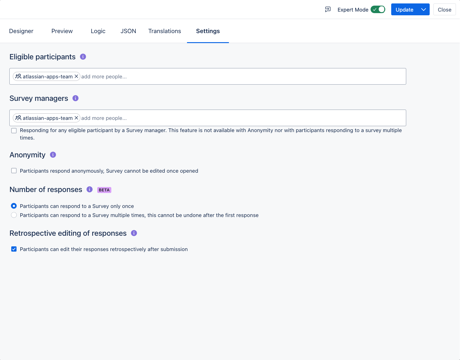The image size is (460, 360).
Task: Click the Update button
Action: click(404, 9)
